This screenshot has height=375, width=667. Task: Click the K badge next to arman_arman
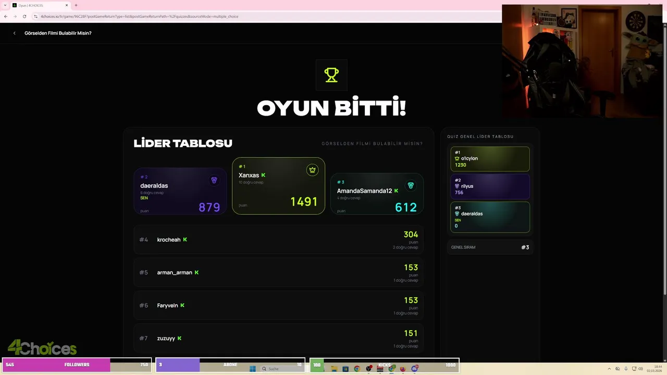196,272
